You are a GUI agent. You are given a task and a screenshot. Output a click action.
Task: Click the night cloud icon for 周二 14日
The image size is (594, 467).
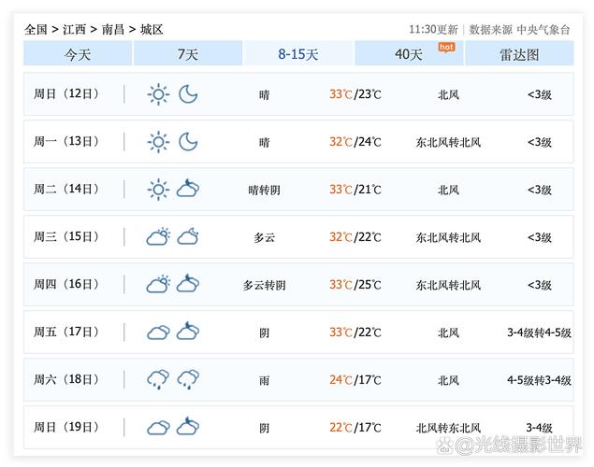tap(188, 188)
